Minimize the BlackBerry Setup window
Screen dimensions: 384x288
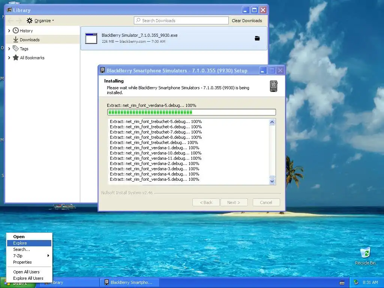pyautogui.click(x=262, y=70)
